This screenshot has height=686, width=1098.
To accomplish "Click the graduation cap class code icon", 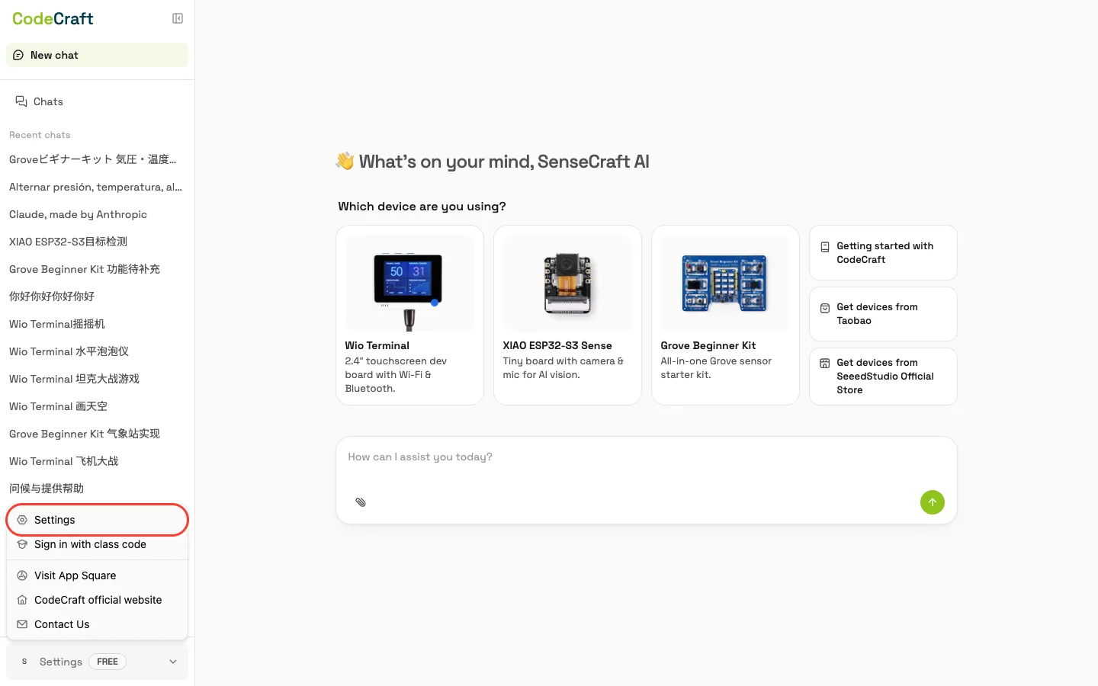I will (x=22, y=544).
